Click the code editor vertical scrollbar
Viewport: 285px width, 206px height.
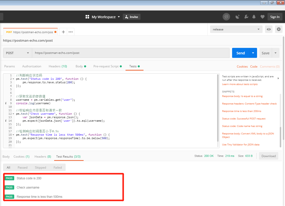(218, 108)
